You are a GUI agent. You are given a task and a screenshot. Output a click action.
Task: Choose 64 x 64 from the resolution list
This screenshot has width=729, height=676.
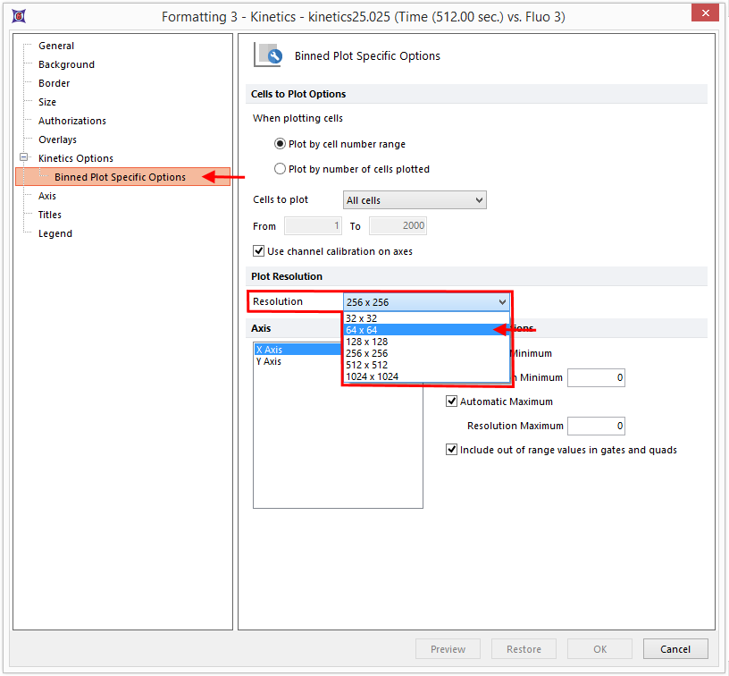361,330
